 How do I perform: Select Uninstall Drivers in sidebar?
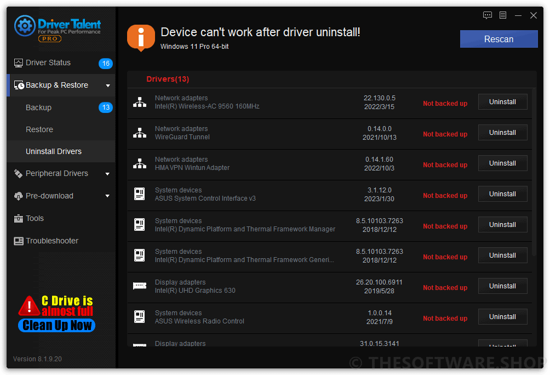(x=61, y=151)
